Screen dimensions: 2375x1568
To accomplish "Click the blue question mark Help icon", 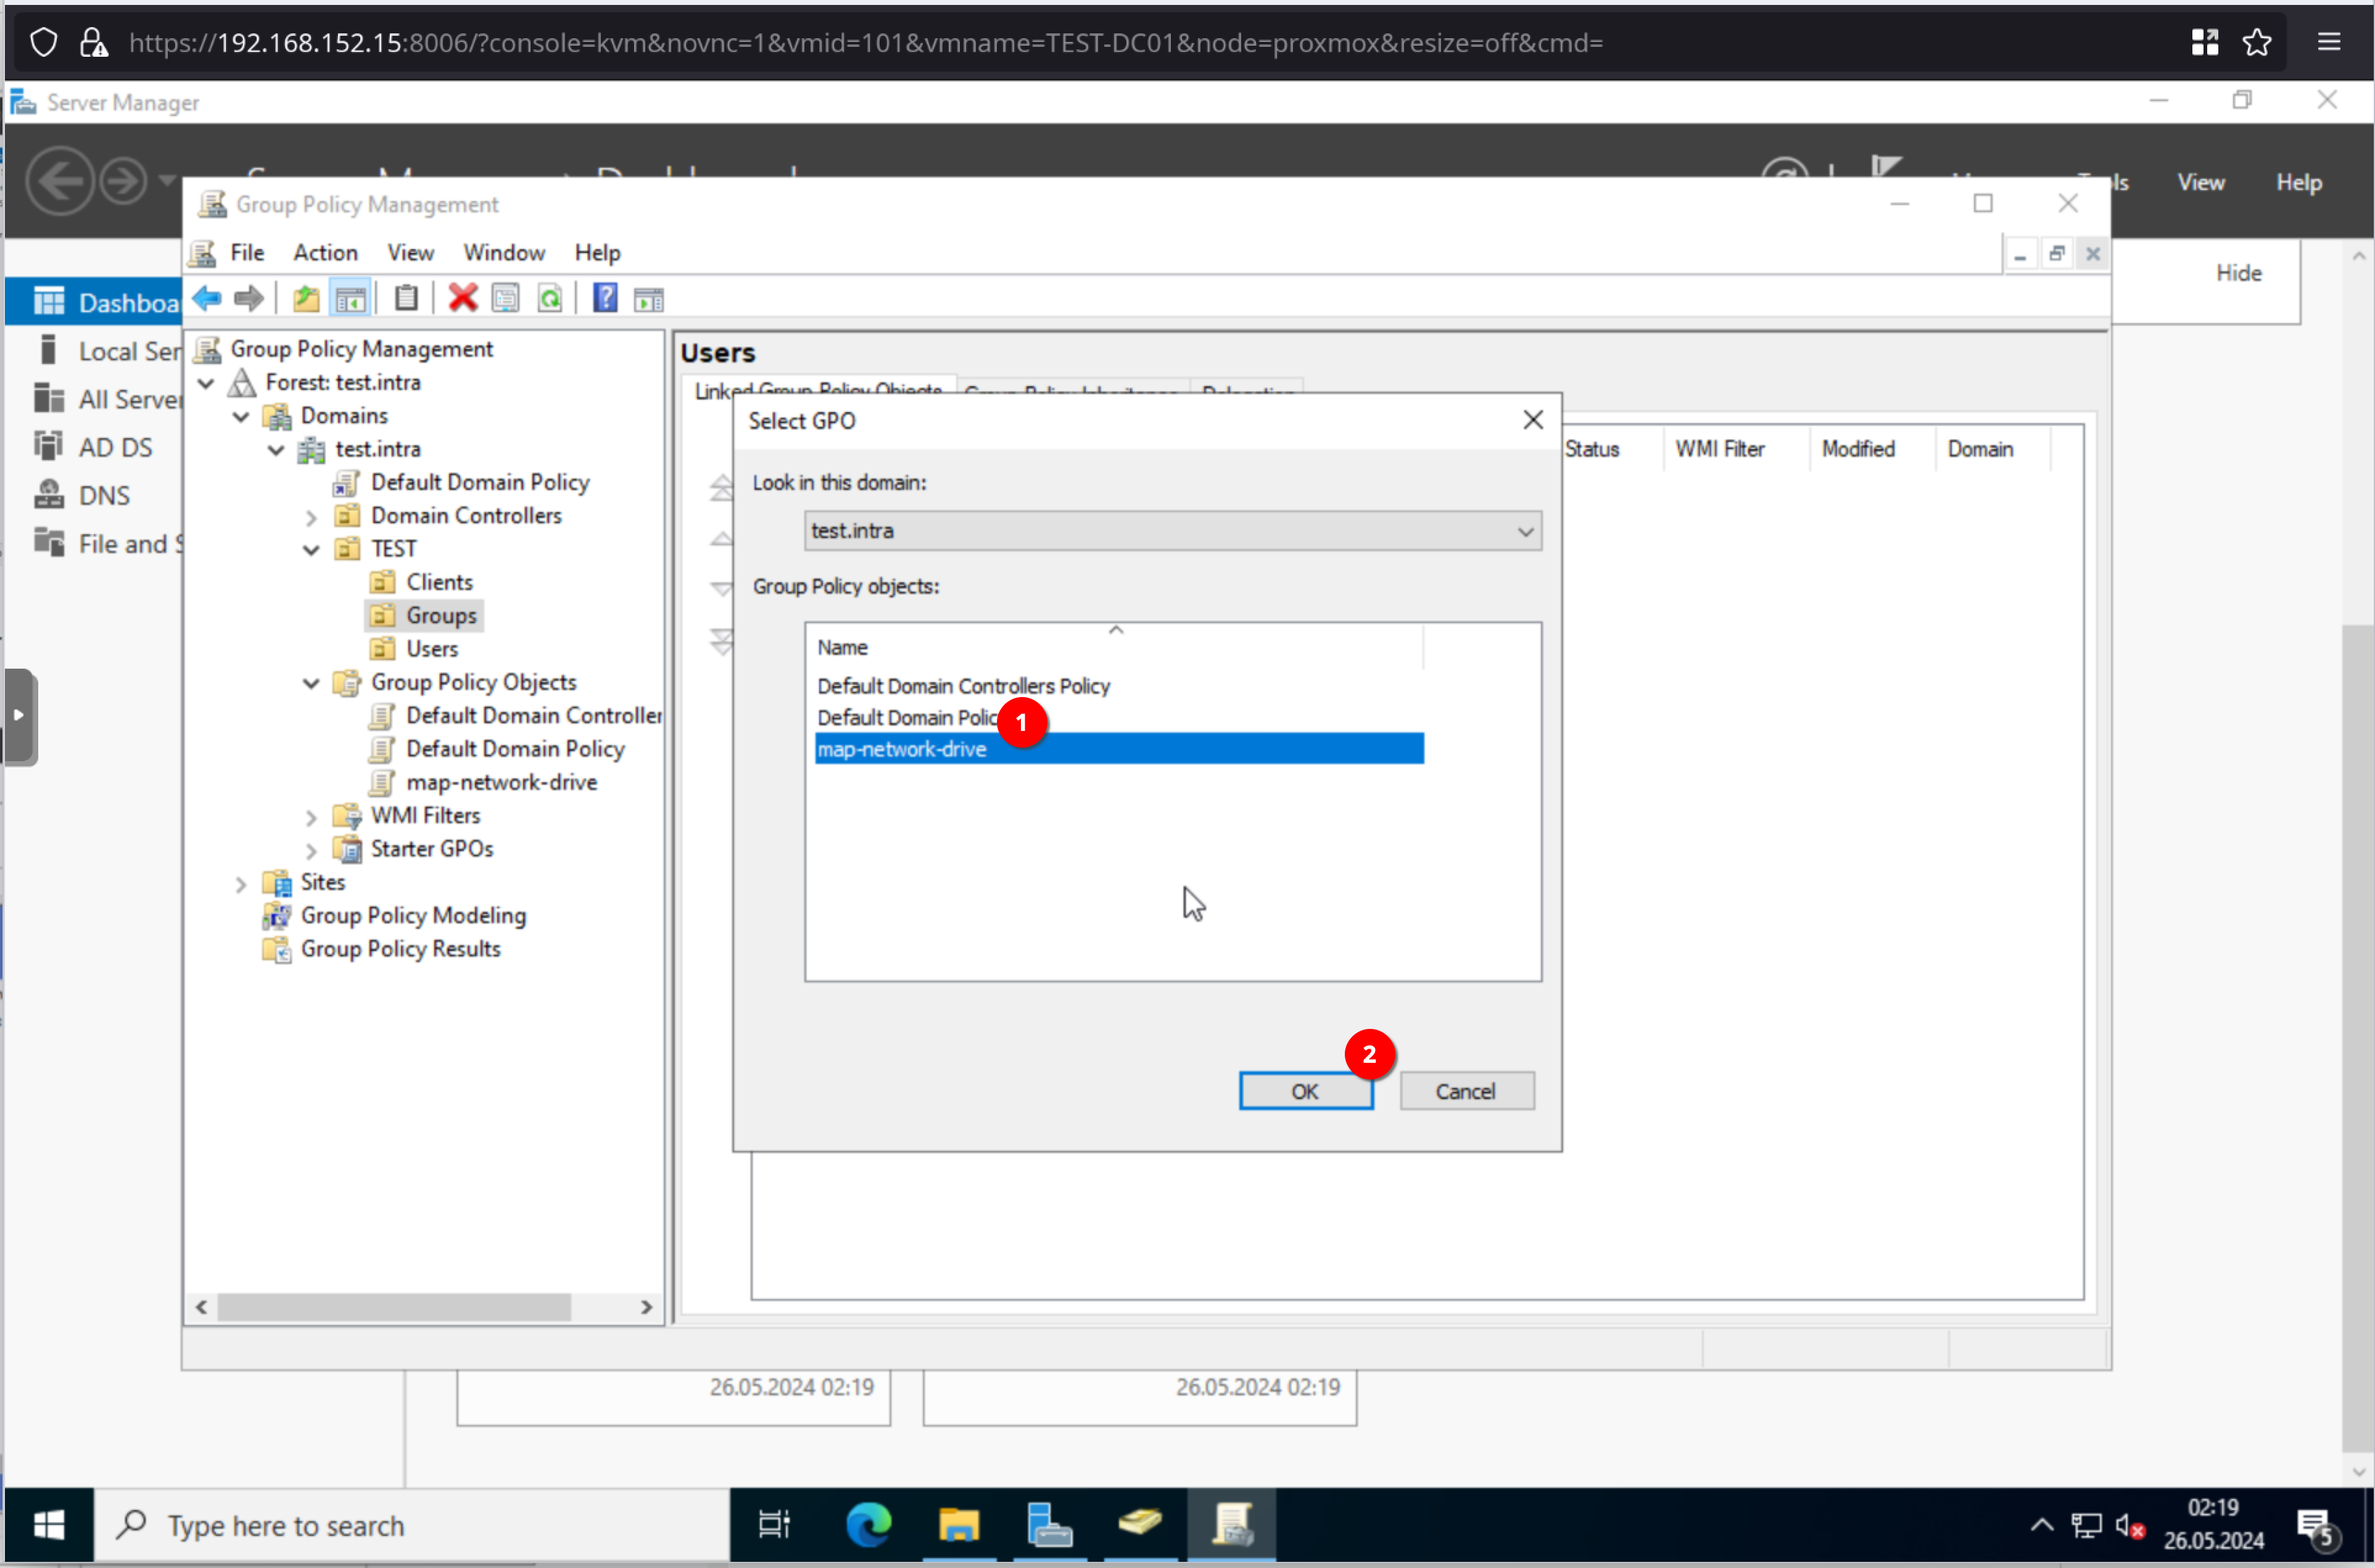I will pos(605,298).
